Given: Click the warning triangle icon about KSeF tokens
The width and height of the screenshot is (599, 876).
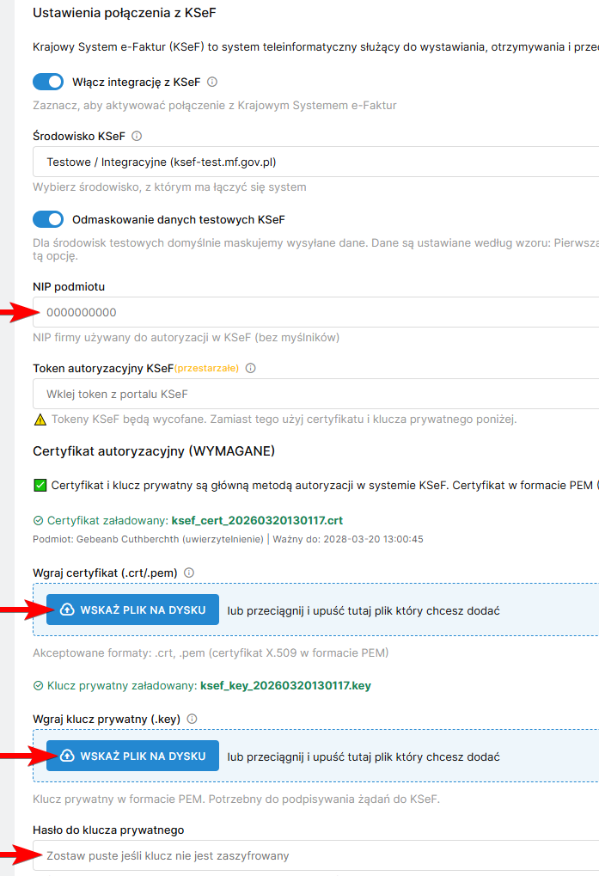Looking at the screenshot, I should tap(40, 420).
